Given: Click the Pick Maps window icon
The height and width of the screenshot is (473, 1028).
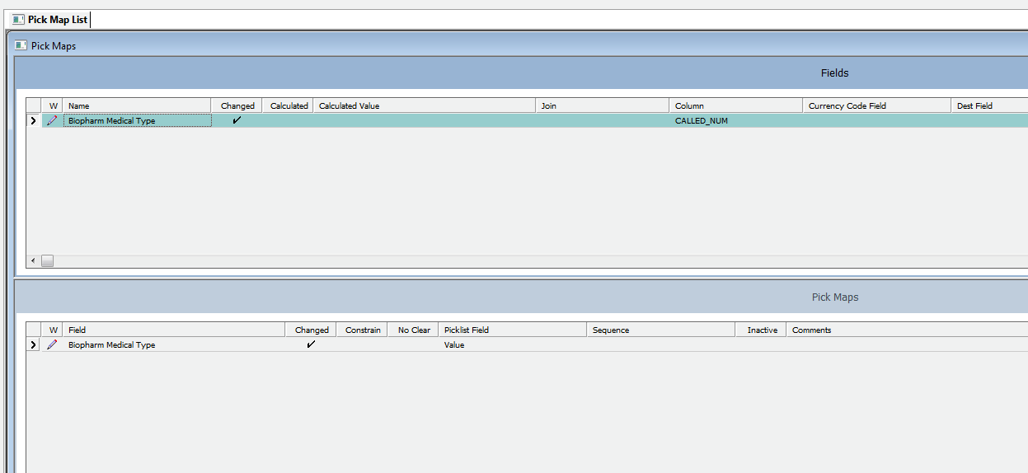Looking at the screenshot, I should pos(21,45).
